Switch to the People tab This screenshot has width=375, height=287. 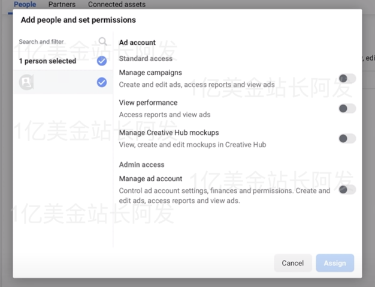coord(25,4)
